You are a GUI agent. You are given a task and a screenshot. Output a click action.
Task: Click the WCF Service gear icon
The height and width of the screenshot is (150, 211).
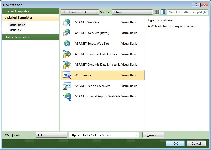(67, 75)
